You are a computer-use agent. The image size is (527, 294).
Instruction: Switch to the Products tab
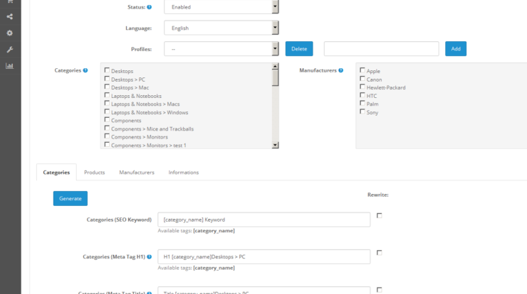[95, 173]
